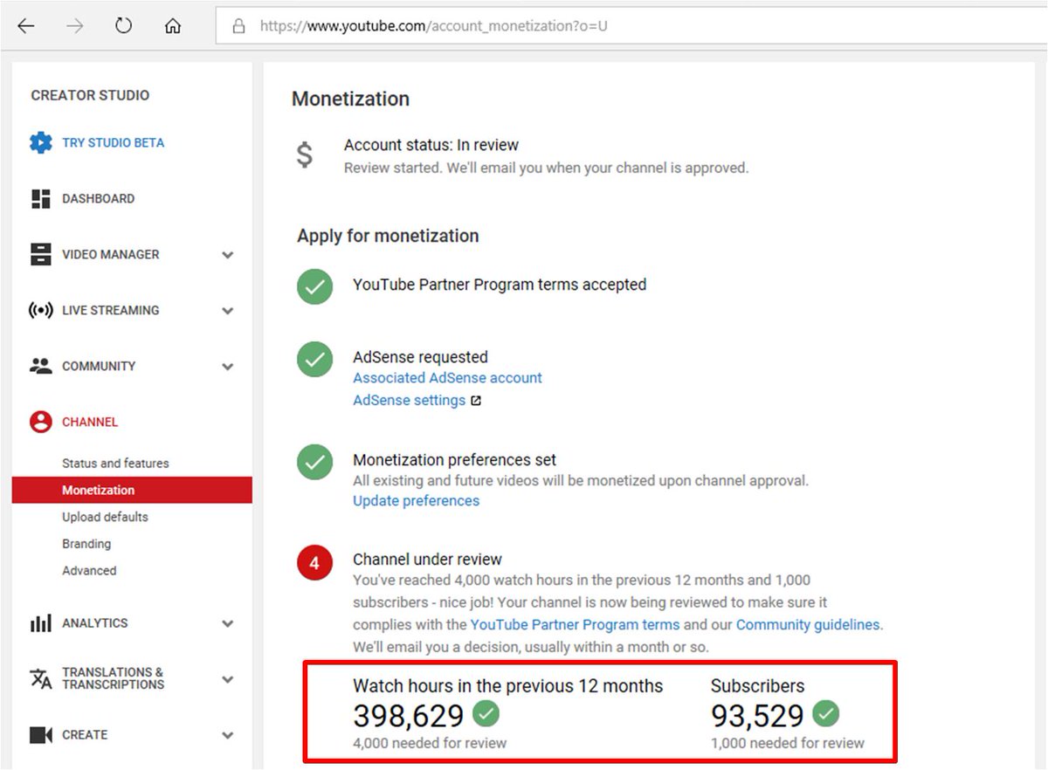The height and width of the screenshot is (770, 1048).
Task: Select the Channel menu heading
Action: tap(90, 422)
